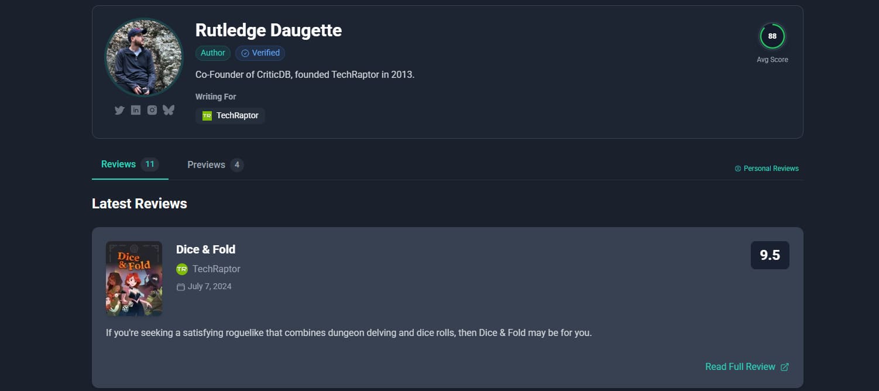Open the Instagram profile icon
The width and height of the screenshot is (879, 391).
point(152,110)
